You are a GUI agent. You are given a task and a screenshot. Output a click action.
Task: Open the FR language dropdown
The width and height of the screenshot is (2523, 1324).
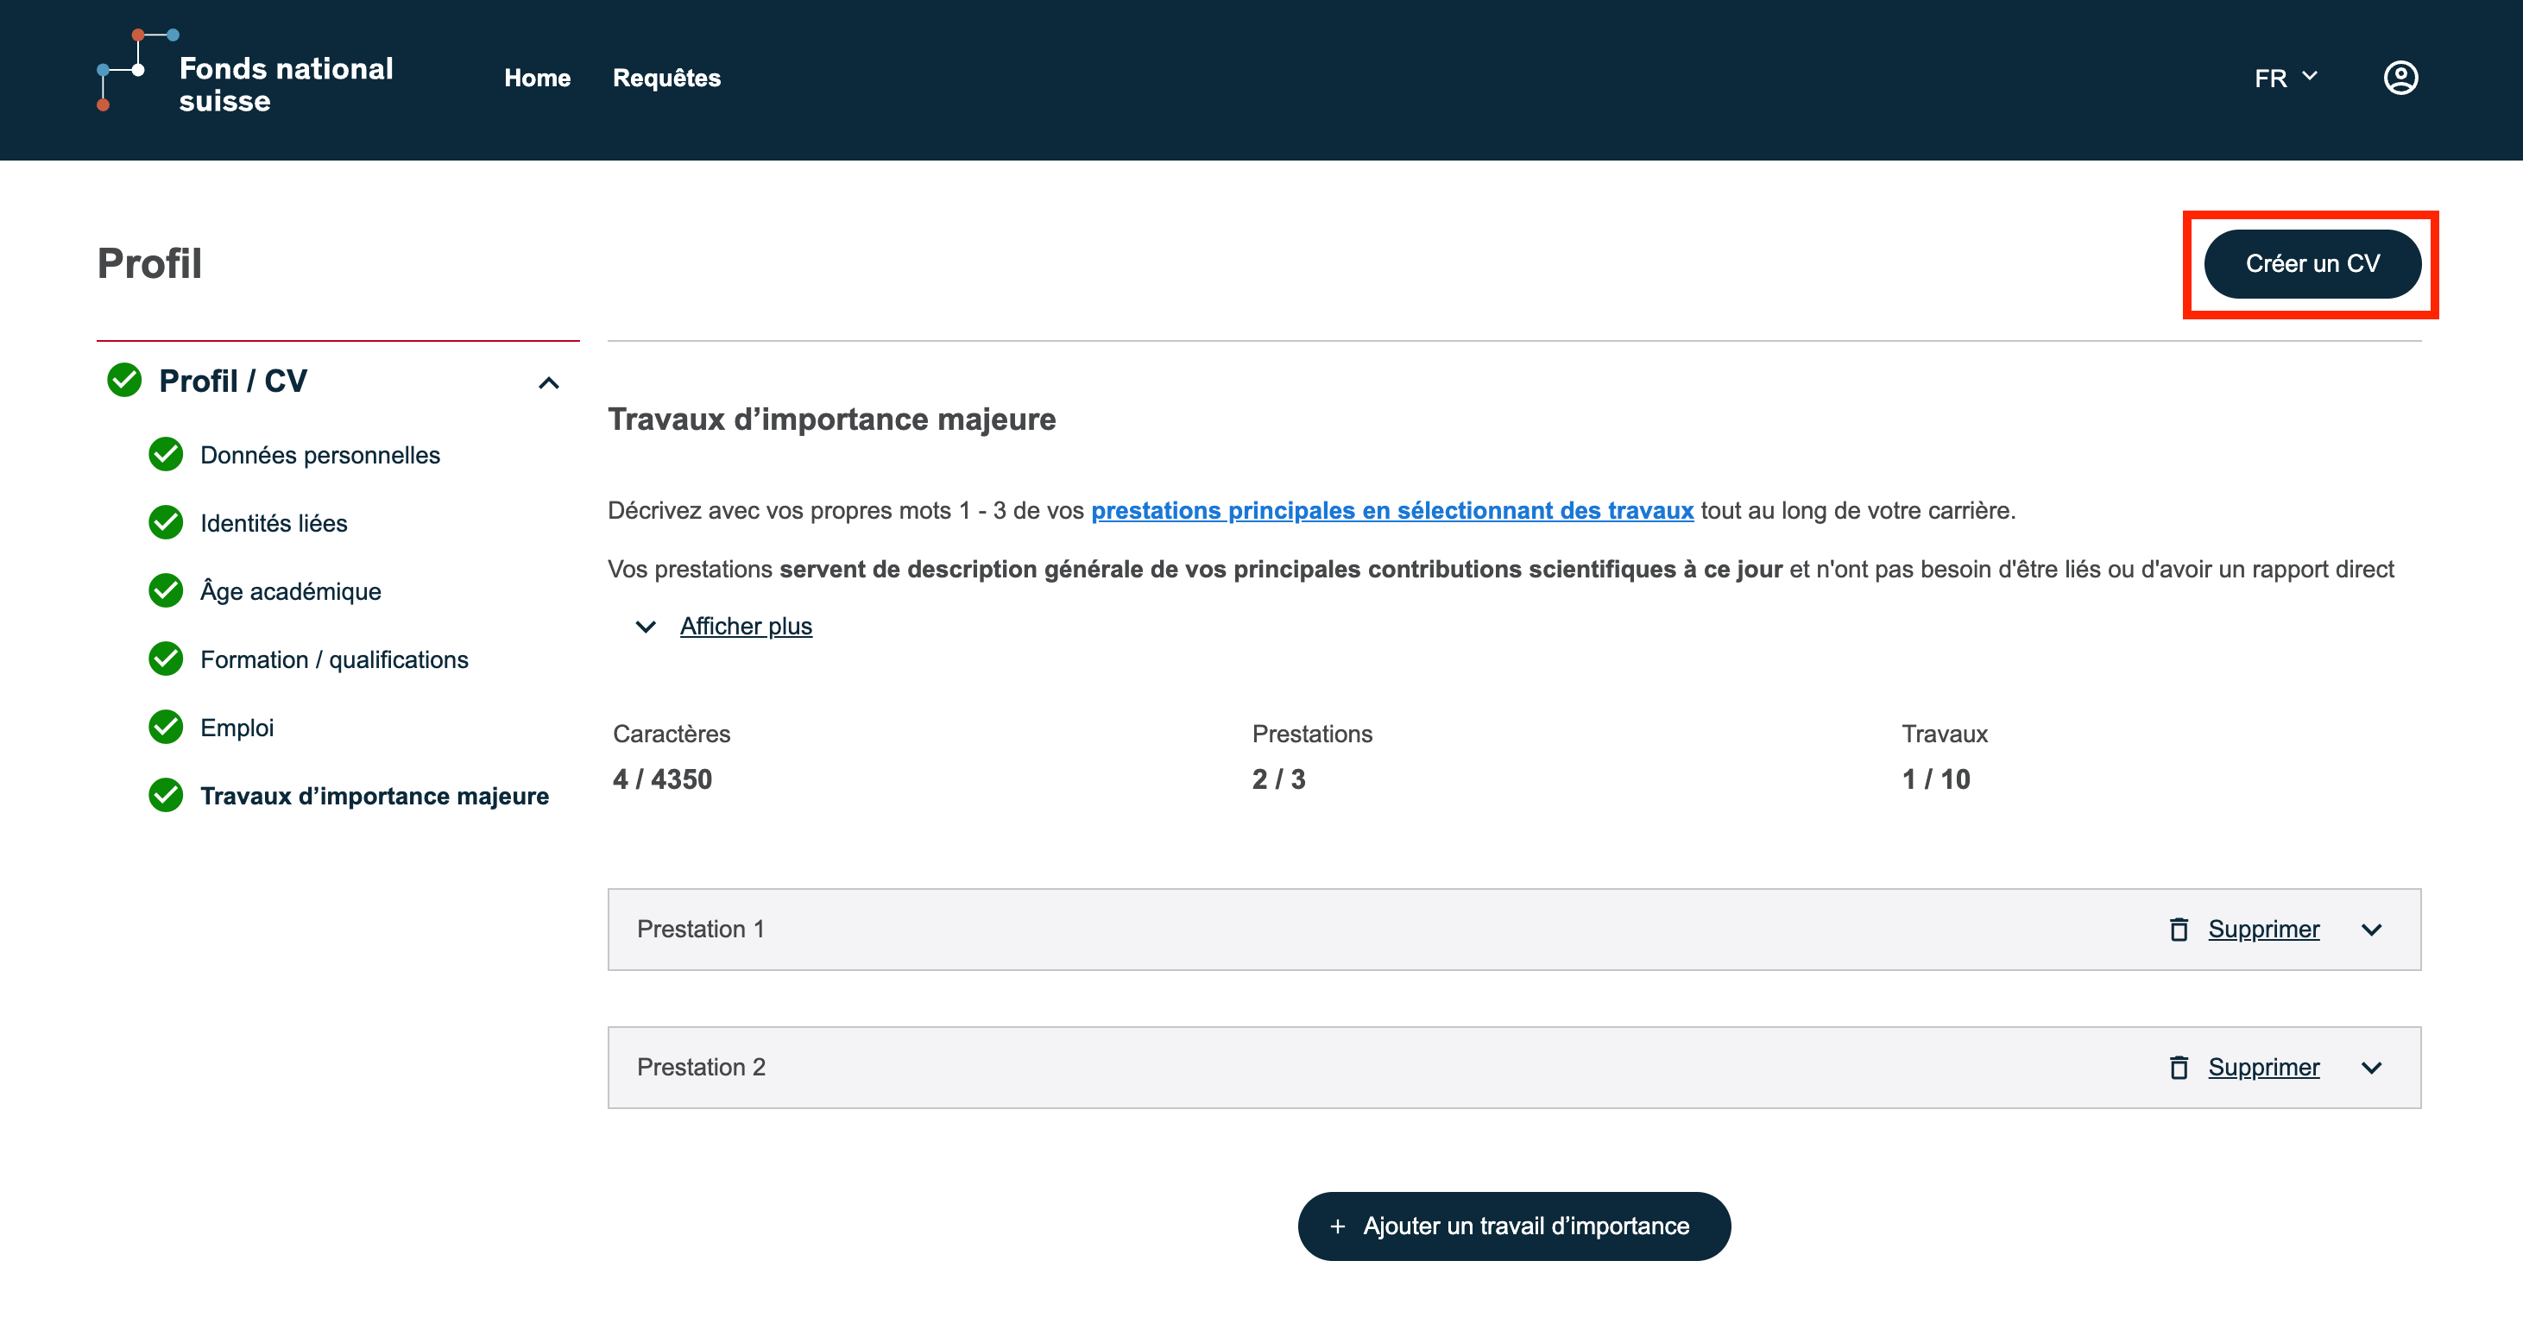[x=2285, y=78]
